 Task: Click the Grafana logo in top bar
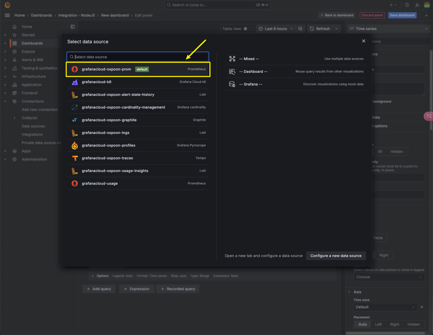point(7,5)
